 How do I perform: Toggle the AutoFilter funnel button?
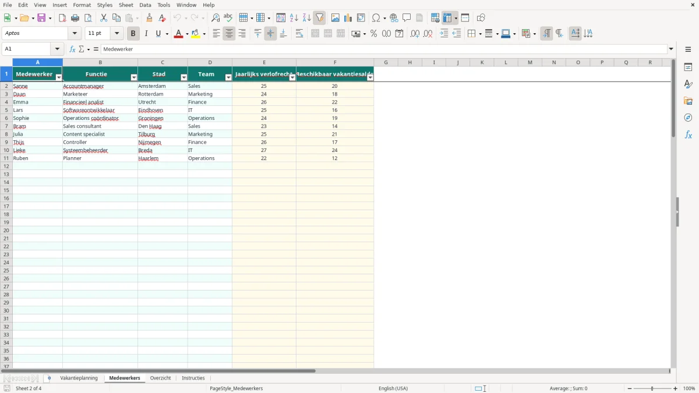pyautogui.click(x=319, y=18)
